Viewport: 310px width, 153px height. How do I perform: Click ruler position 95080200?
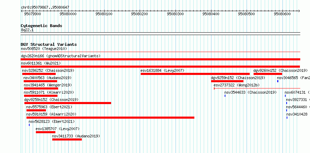[x=140, y=14]
